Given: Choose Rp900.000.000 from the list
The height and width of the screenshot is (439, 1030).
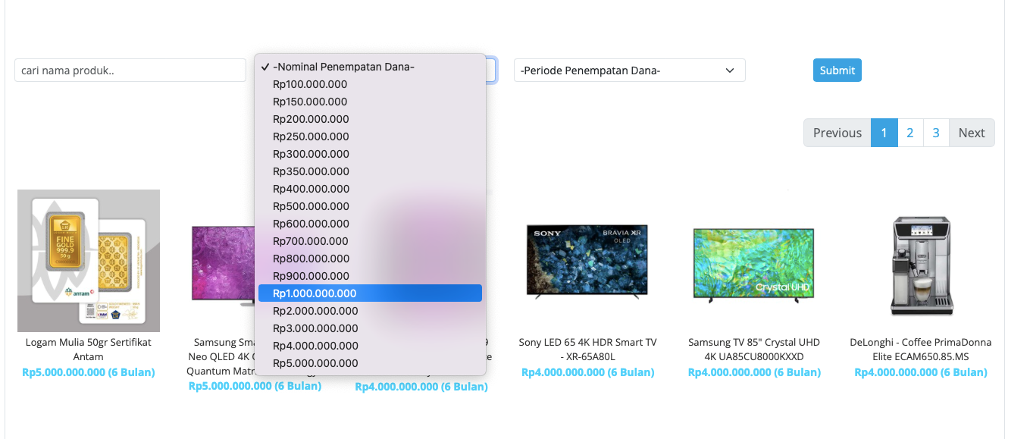Looking at the screenshot, I should tap(370, 276).
